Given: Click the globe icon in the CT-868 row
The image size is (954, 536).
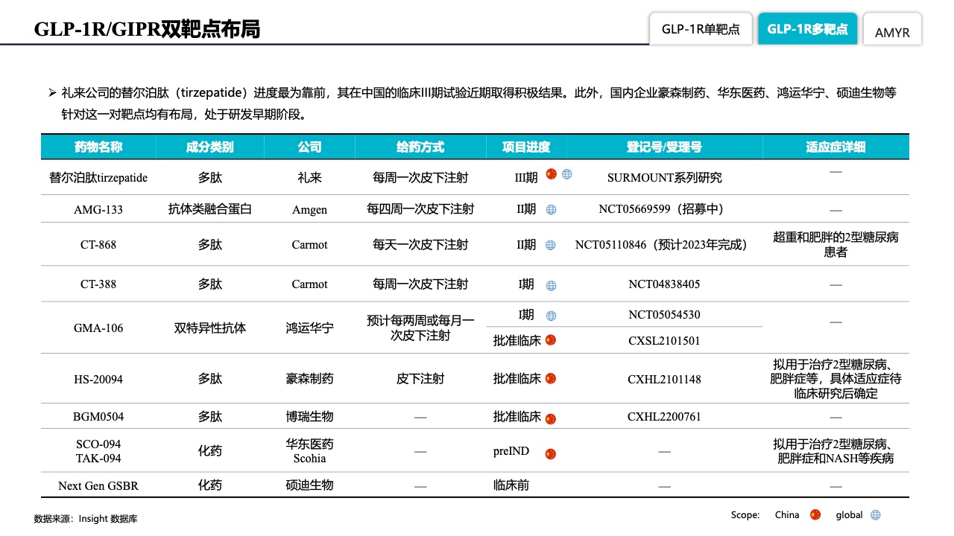Looking at the screenshot, I should point(551,245).
